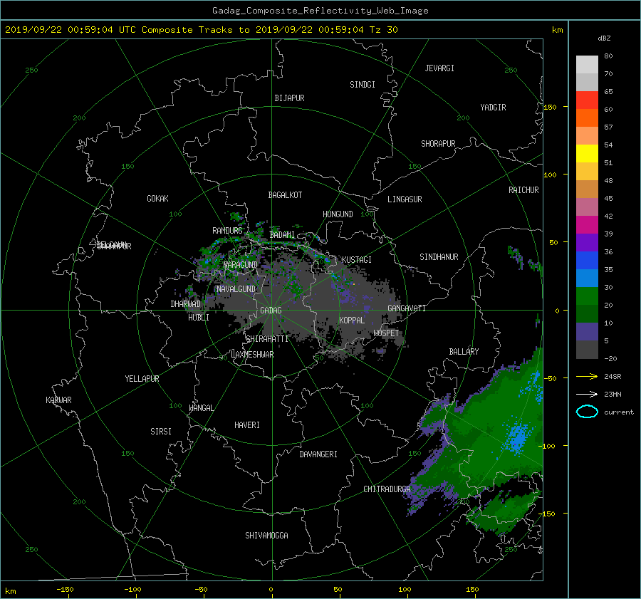Select the red 65 dBZ color swatch
The image size is (641, 599).
coord(587,100)
